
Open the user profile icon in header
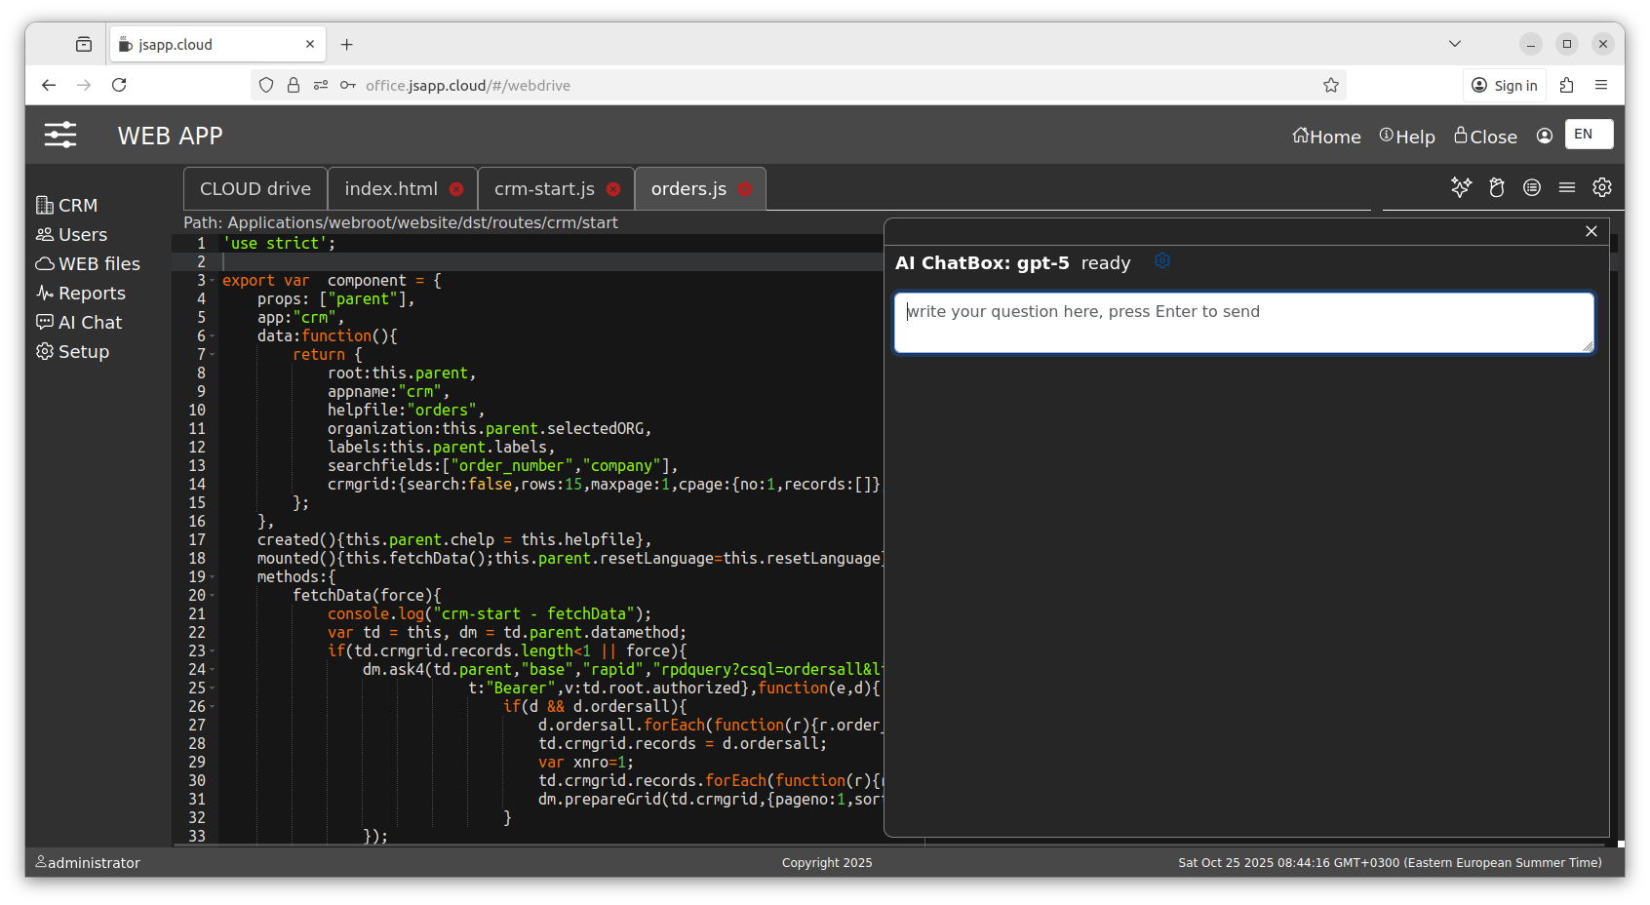tap(1544, 137)
